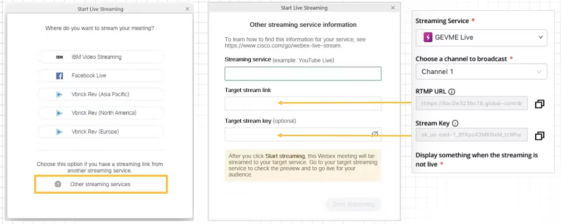Click 'Other streaming service information' heading

pos(303,25)
